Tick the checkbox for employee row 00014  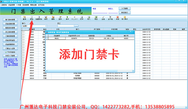point(23,65)
